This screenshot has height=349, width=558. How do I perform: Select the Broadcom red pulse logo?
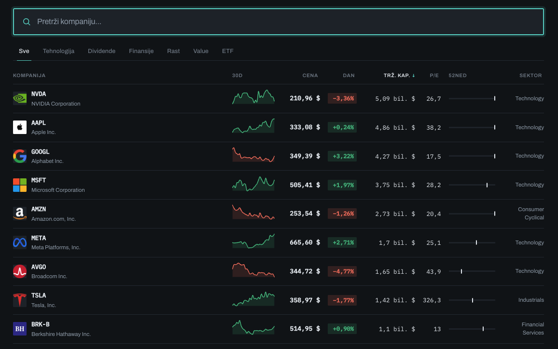click(20, 271)
